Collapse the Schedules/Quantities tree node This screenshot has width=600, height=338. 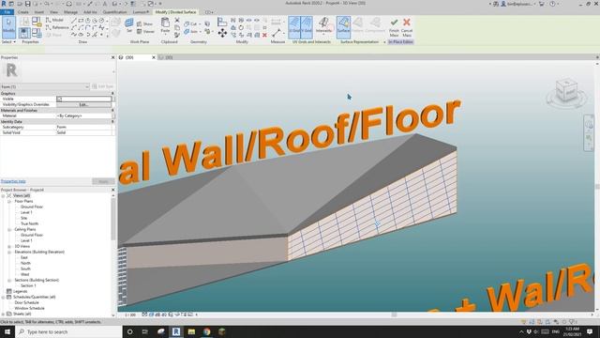pos(4,297)
